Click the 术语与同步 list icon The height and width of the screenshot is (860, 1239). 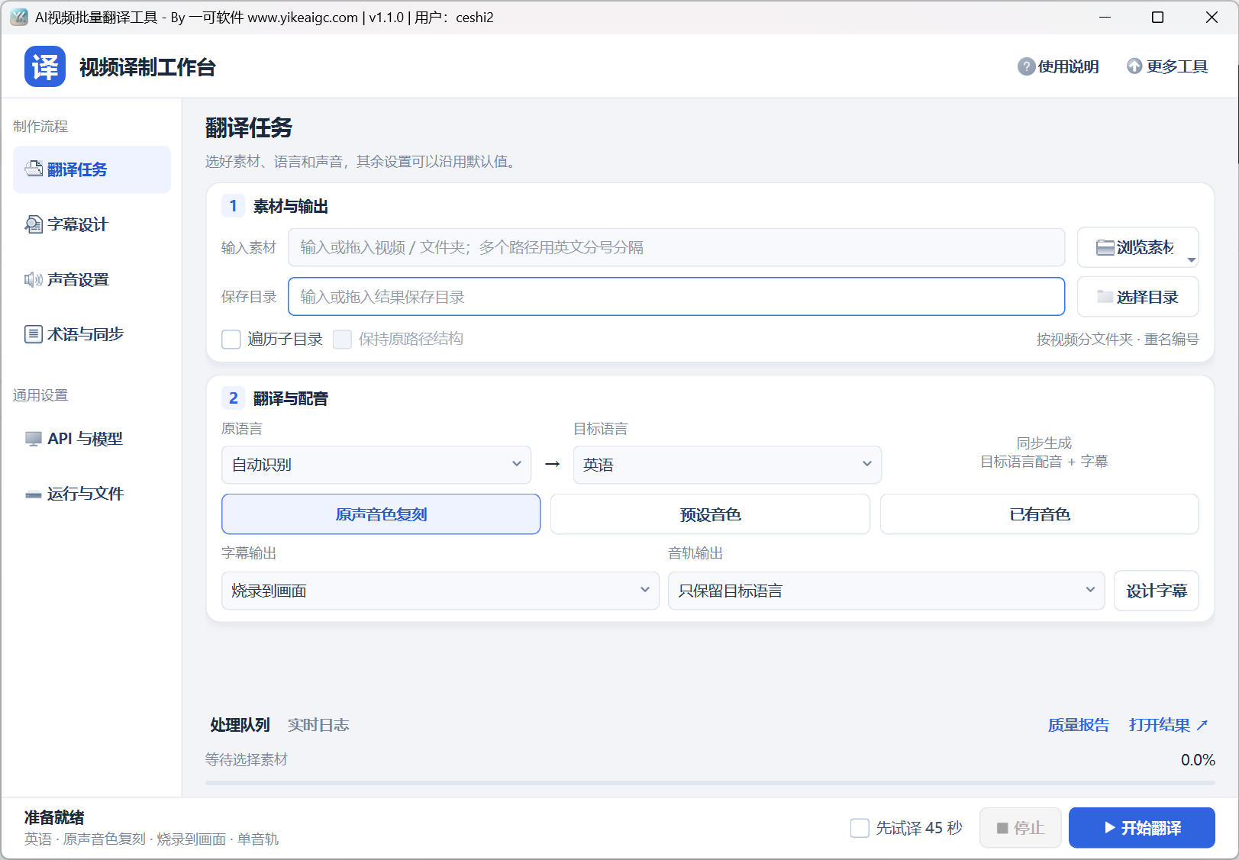pyautogui.click(x=34, y=334)
